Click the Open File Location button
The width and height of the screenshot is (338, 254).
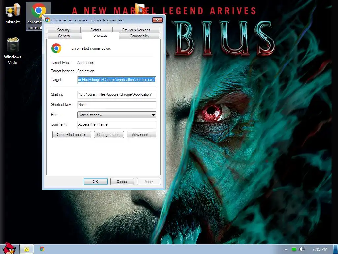tap(72, 135)
